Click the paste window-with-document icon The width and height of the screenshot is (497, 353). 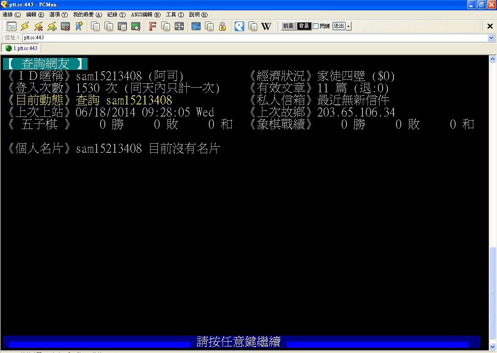click(122, 26)
